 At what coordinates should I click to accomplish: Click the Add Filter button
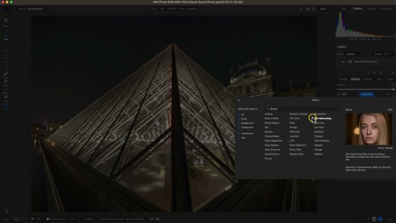click(x=367, y=94)
